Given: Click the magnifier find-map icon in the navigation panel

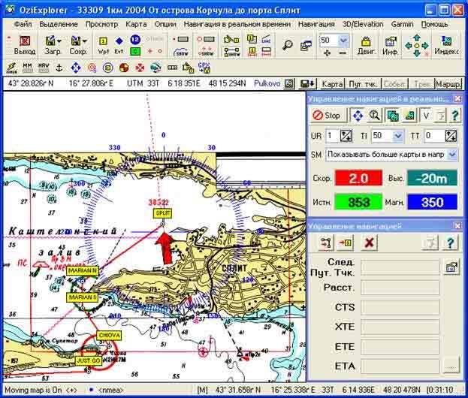Looking at the screenshot, I should click(374, 115).
